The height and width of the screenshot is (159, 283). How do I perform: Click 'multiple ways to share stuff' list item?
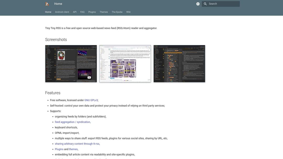111,139
